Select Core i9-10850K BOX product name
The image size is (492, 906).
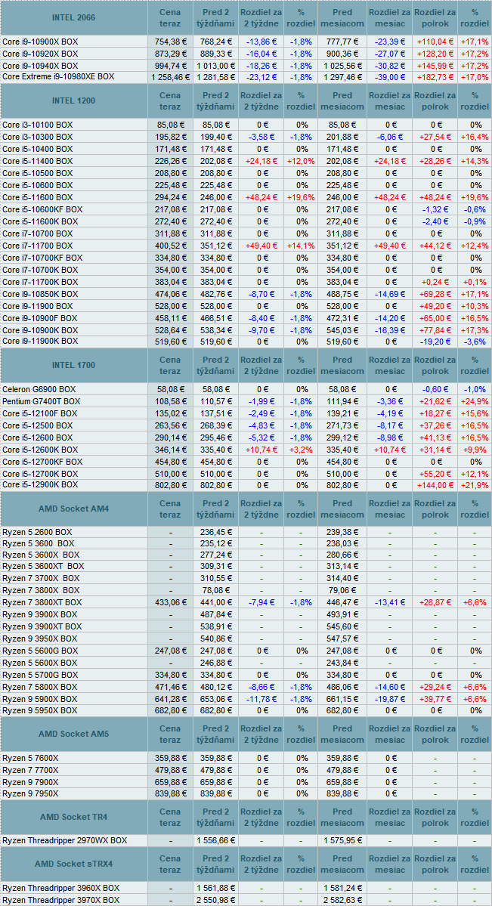pyautogui.click(x=40, y=294)
